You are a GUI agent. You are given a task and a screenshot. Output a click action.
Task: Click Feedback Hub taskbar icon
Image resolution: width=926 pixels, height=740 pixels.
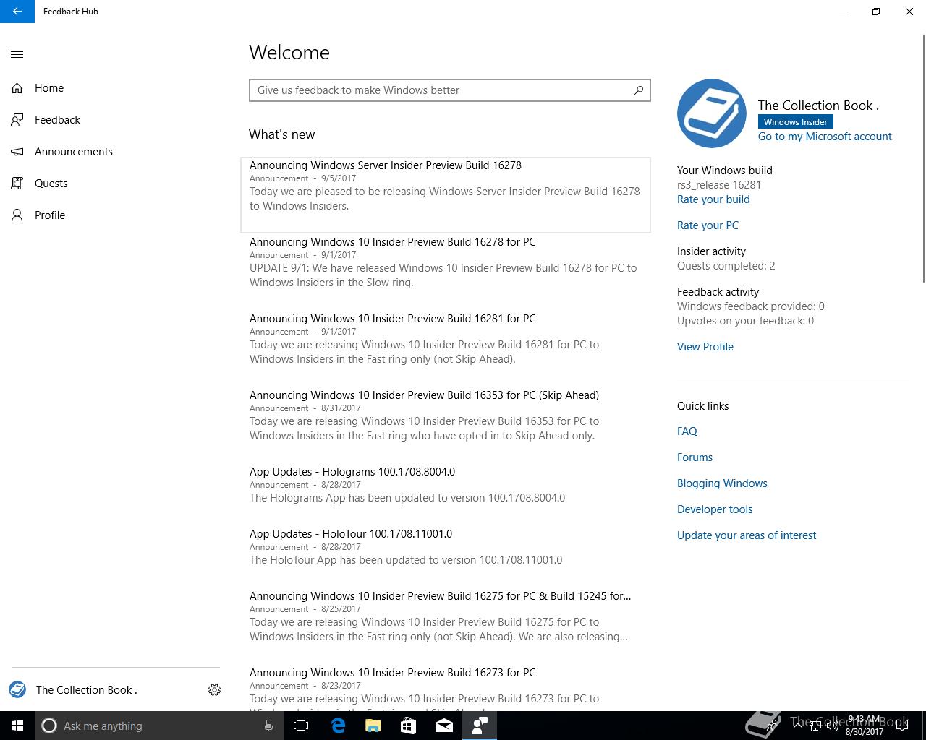click(479, 726)
